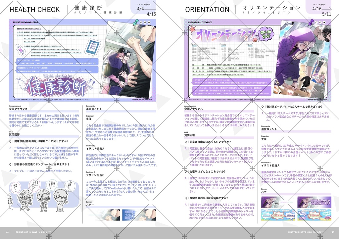Click '質問回答' heading on the left page
This screenshot has height=239, width=339.
pyautogui.click(x=14, y=134)
